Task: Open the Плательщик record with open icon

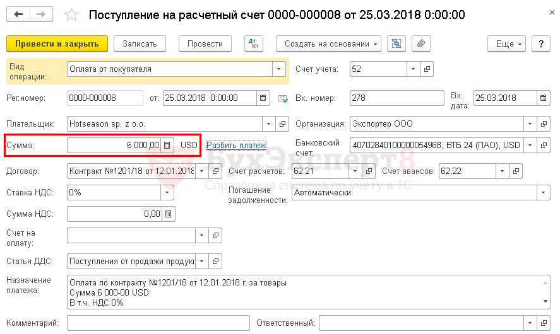Action: pos(283,124)
